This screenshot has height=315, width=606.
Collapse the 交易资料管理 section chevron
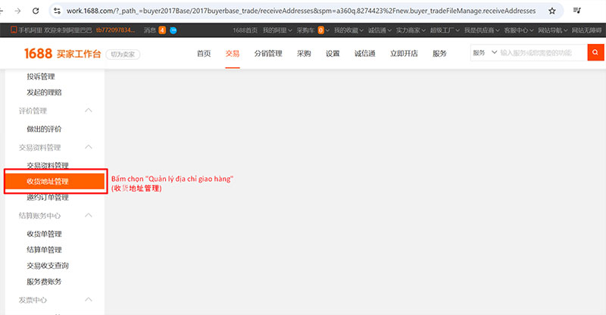pyautogui.click(x=89, y=147)
